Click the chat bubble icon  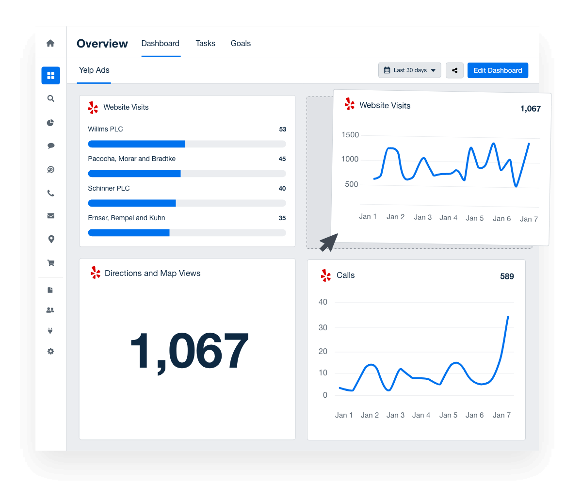point(51,145)
